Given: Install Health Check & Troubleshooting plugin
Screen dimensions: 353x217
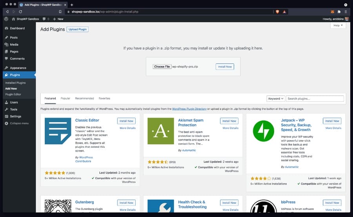Looking at the screenshot, I should tap(229, 203).
